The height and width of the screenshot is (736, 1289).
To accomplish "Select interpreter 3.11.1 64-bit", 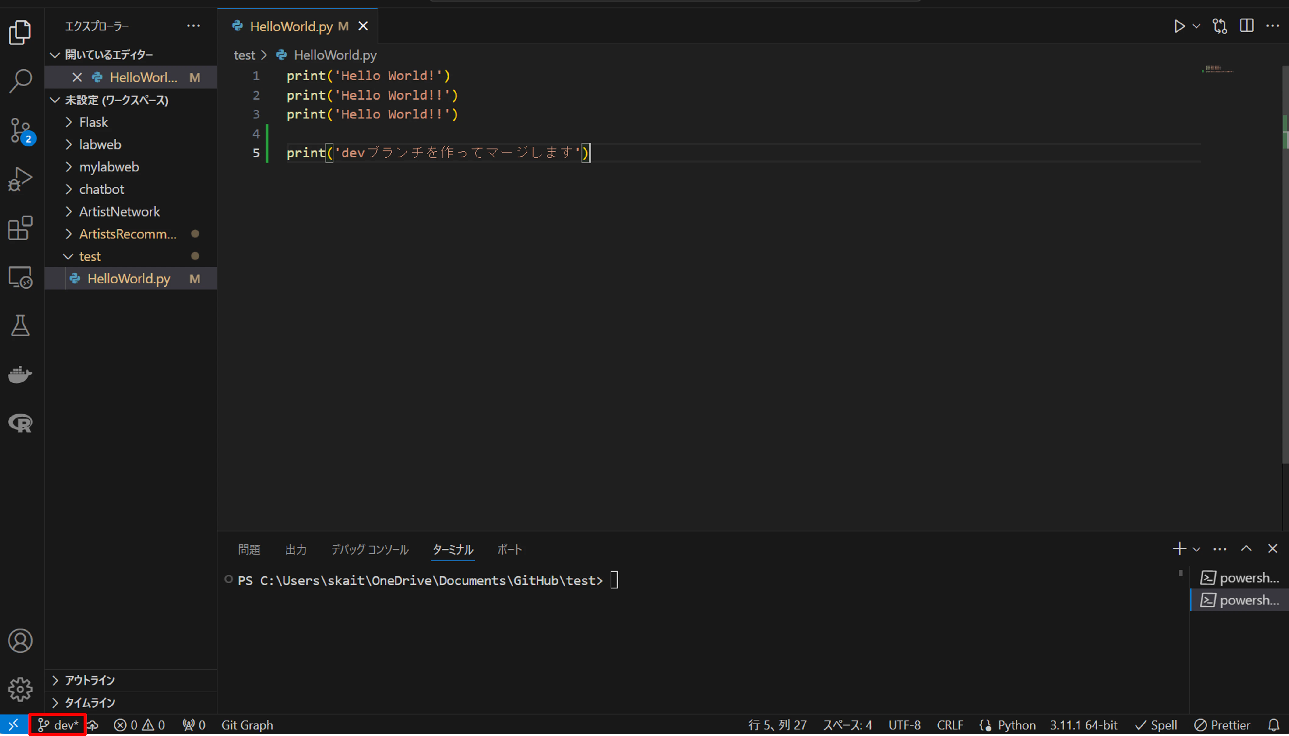I will 1083,725.
